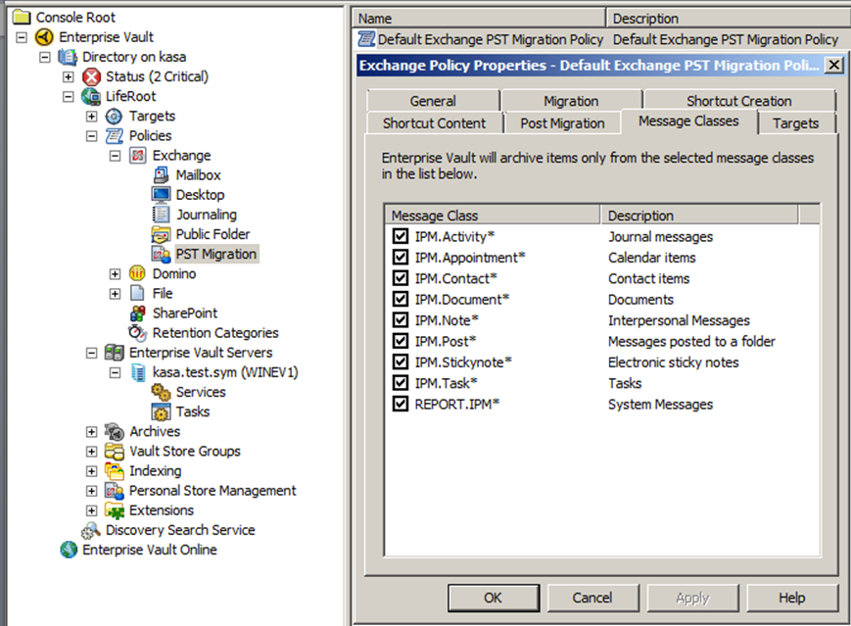Click the Tasks node icon
Viewport: 851px width, 626px height.
[x=162, y=412]
